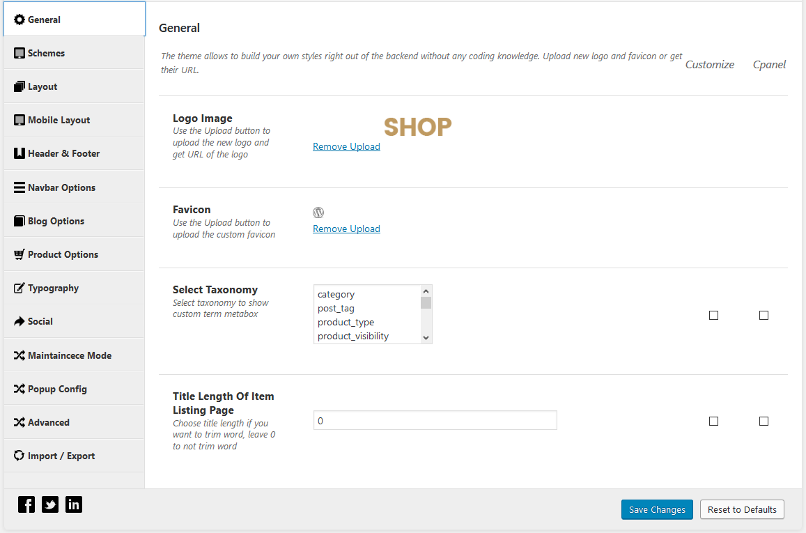Viewport: 806px width, 533px height.
Task: Click the Typography pencil icon
Action: click(x=20, y=288)
